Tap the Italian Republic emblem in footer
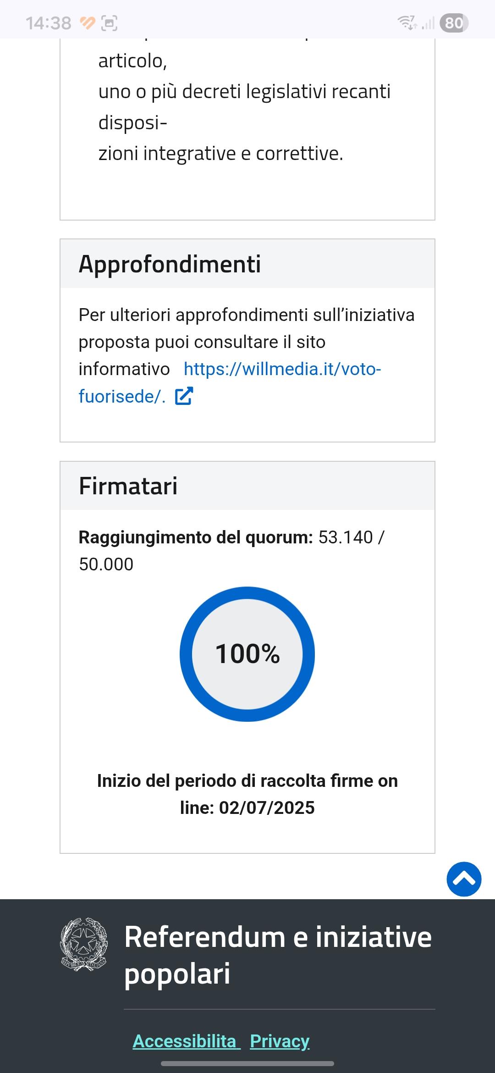Screen dimensions: 495x1073 click(x=84, y=944)
